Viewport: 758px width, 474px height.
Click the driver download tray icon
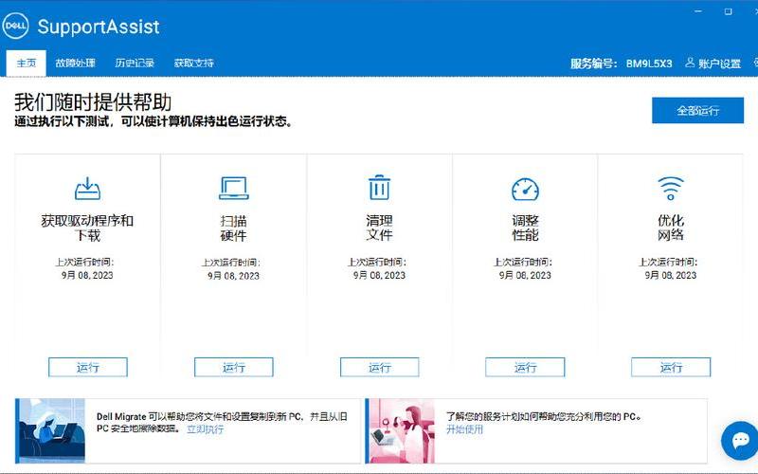click(87, 189)
